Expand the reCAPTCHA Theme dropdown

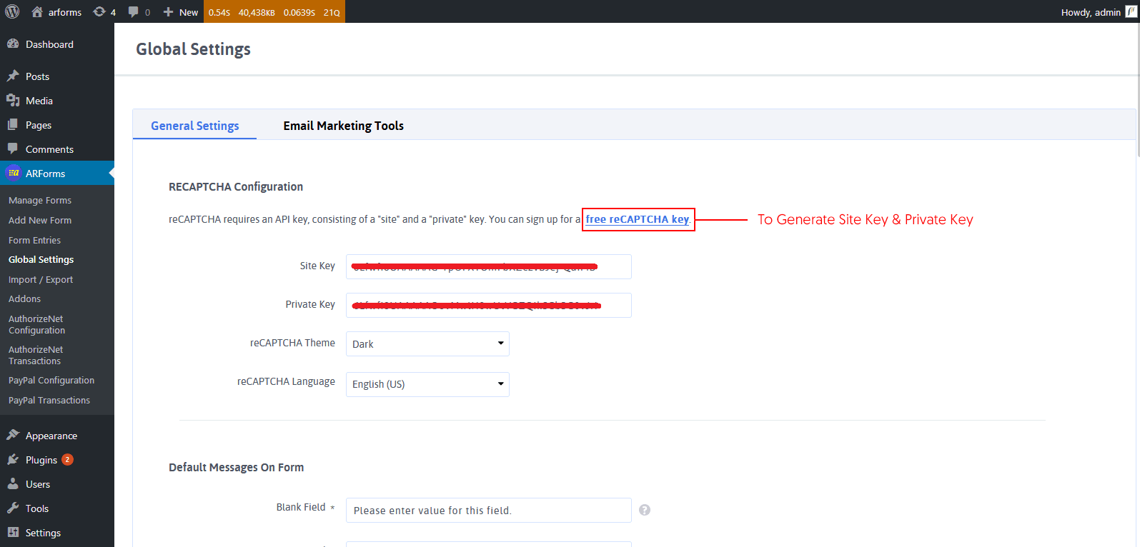427,343
